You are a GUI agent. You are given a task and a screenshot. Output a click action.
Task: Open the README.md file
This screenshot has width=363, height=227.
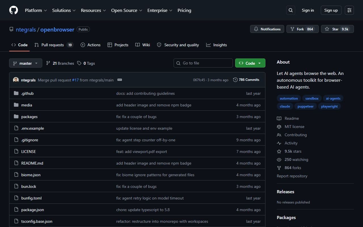click(x=32, y=163)
